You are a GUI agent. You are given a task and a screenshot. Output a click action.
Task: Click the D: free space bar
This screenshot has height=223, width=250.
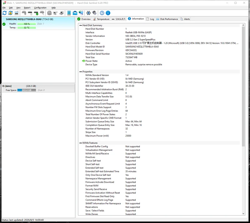tap(27, 90)
